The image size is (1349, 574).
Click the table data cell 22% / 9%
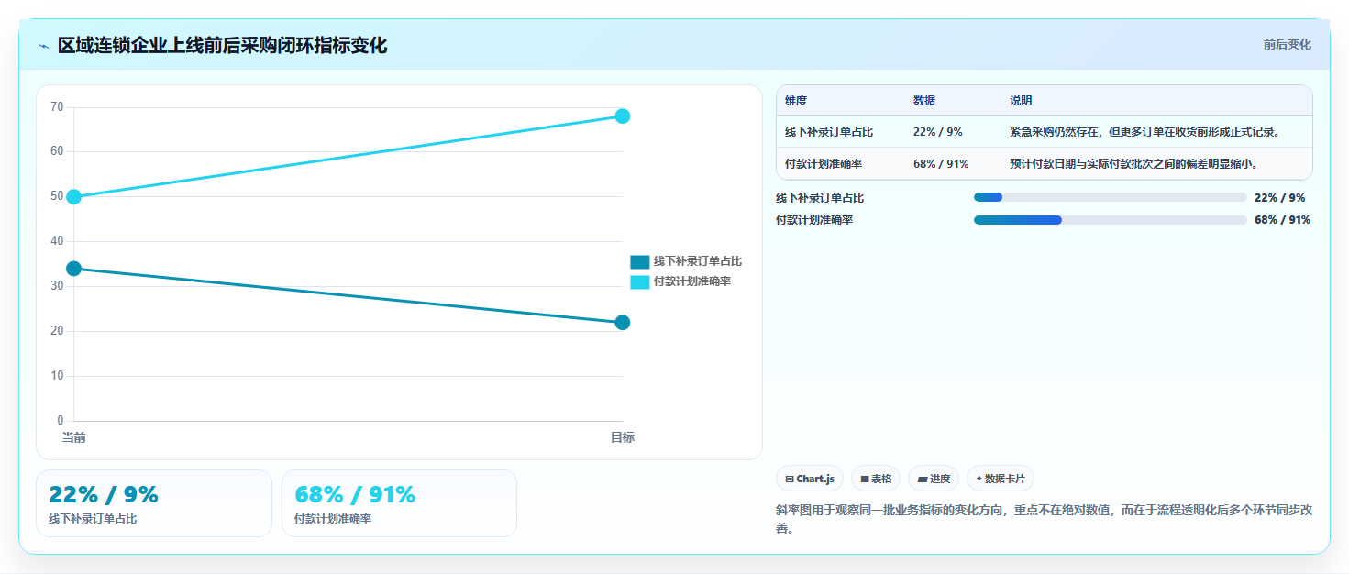pyautogui.click(x=937, y=132)
